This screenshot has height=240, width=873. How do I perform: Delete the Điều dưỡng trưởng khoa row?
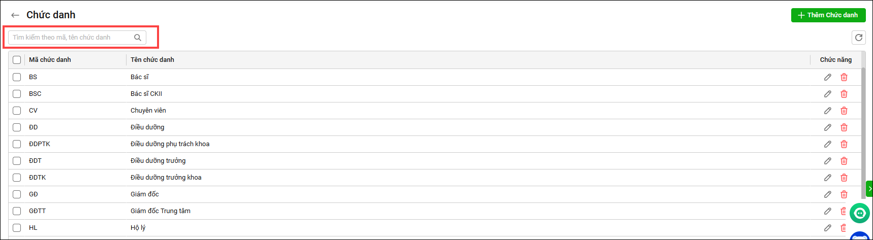coord(844,178)
